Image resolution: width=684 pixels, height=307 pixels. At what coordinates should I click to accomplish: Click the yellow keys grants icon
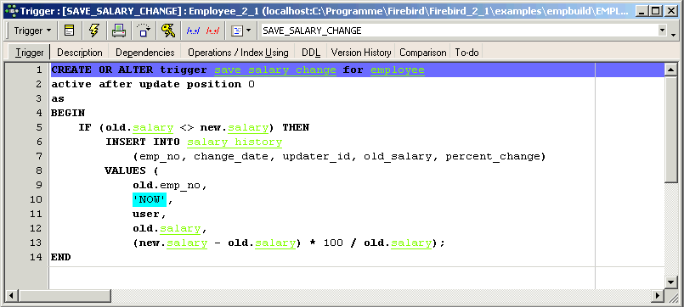point(167,31)
